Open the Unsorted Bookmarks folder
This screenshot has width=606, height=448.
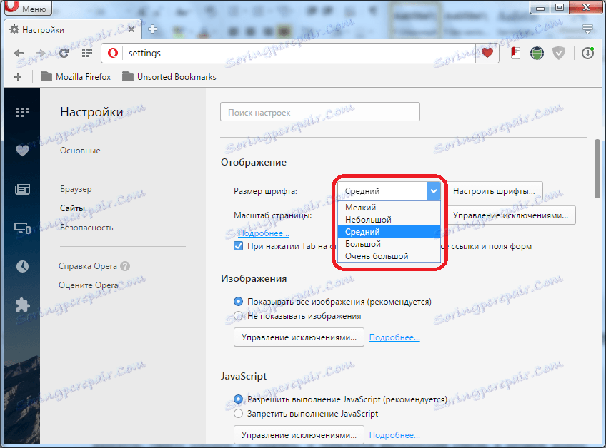(169, 77)
